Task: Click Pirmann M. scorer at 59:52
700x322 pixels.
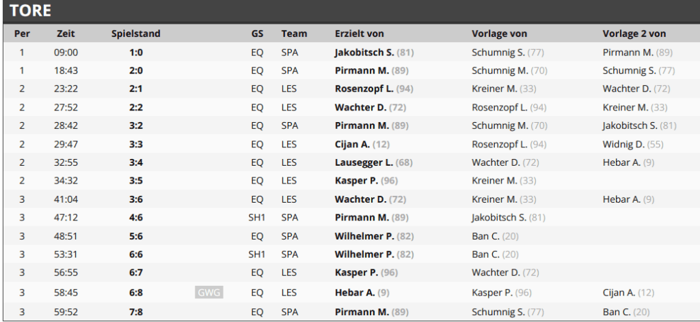Action: pos(362,312)
